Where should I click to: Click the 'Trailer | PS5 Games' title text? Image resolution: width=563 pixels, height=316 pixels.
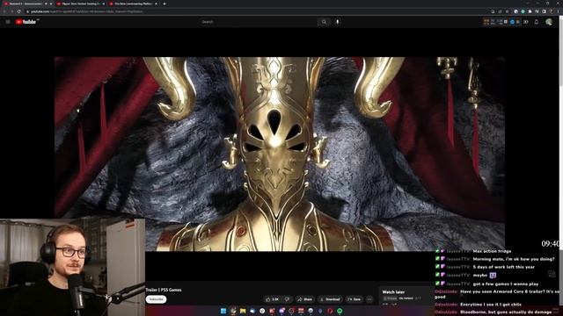point(164,290)
